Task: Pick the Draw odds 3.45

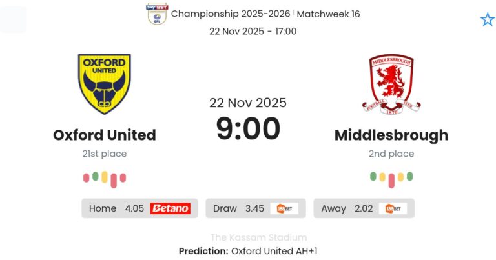Action: pyautogui.click(x=255, y=208)
